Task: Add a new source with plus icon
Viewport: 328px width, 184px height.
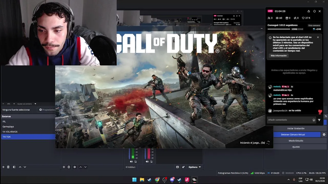Action: coord(64,167)
